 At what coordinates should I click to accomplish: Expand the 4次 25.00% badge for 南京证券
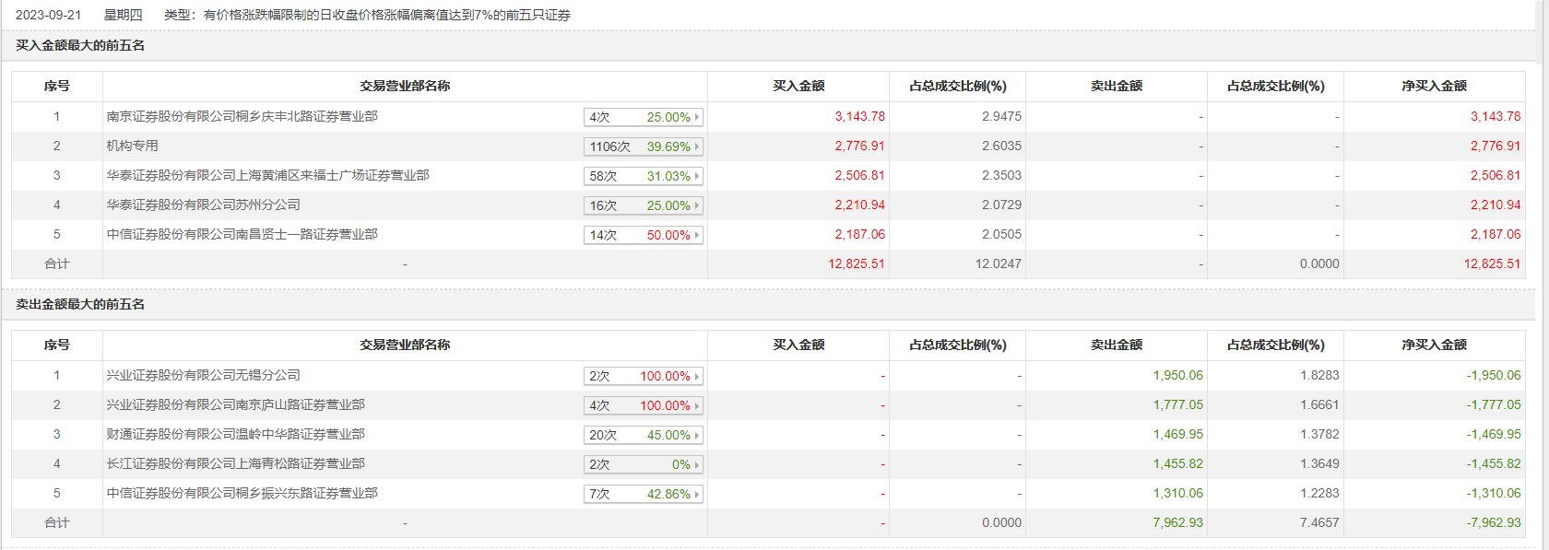[x=643, y=117]
